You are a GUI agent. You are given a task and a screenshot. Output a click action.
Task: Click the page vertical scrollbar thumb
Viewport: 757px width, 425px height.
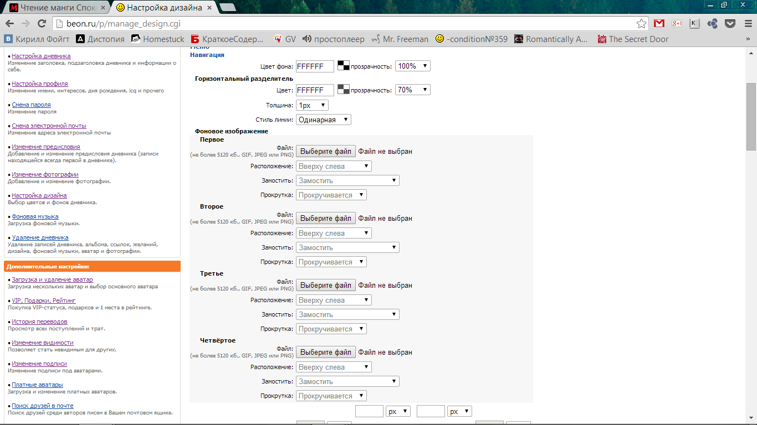[751, 116]
